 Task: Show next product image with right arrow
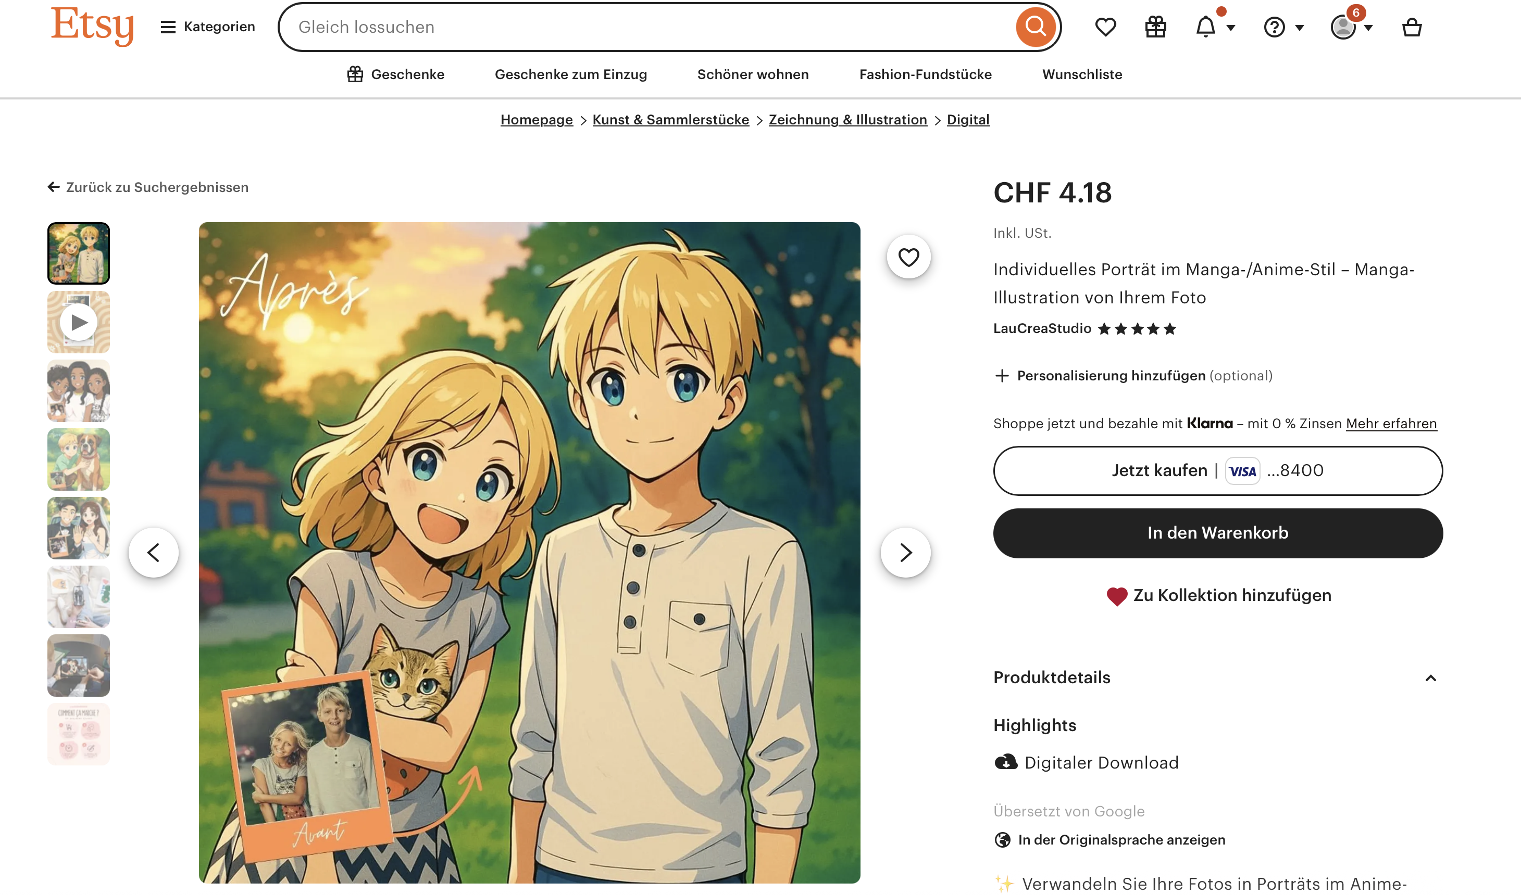pyautogui.click(x=905, y=553)
